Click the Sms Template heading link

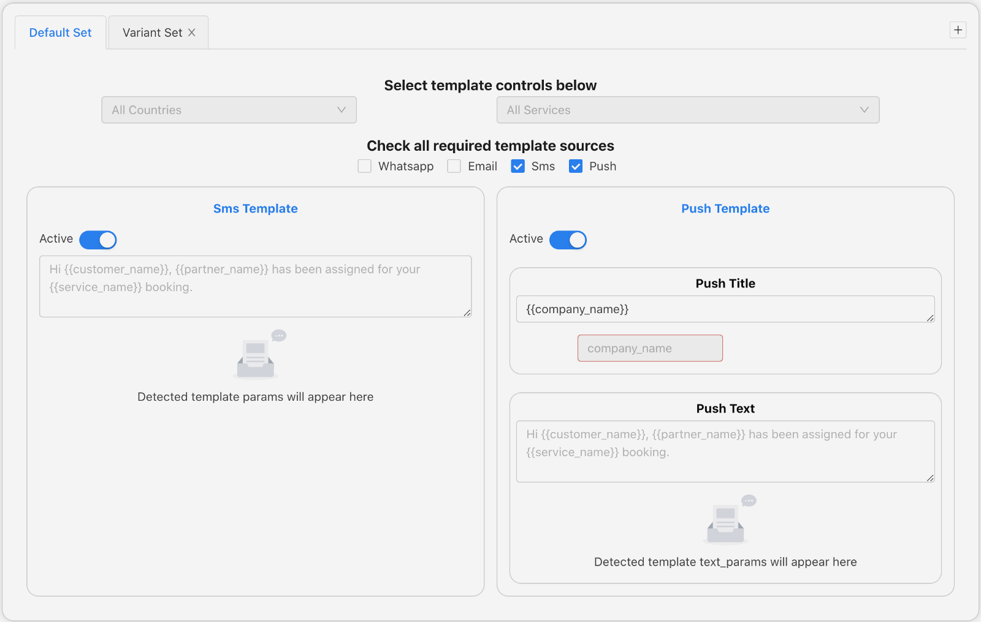tap(256, 208)
